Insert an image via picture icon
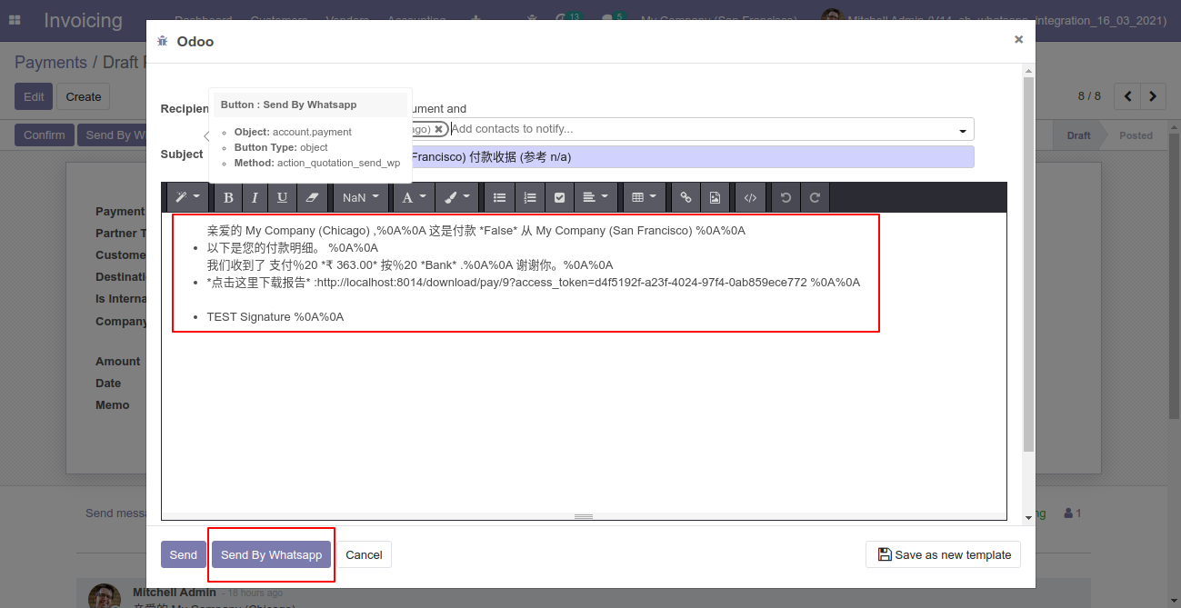This screenshot has width=1181, height=608. click(715, 197)
